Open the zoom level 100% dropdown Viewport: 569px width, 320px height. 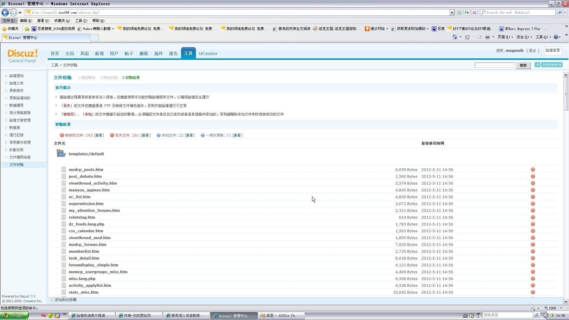561,308
